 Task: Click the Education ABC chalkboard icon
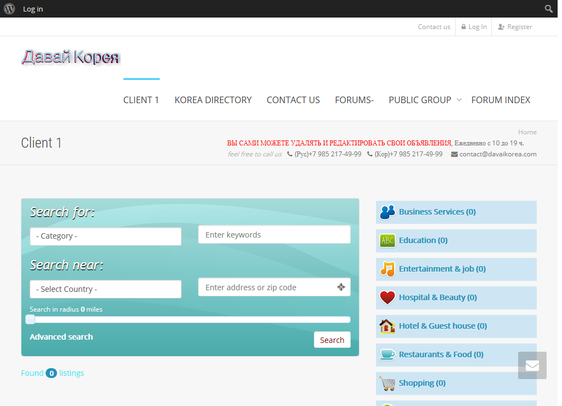coord(387,240)
